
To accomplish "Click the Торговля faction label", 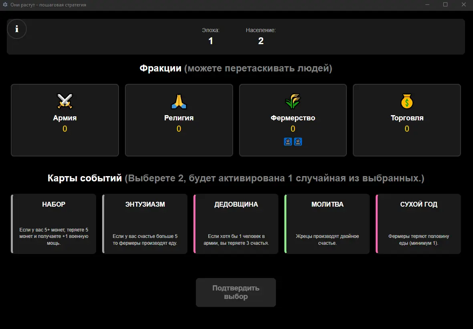I will tap(407, 118).
